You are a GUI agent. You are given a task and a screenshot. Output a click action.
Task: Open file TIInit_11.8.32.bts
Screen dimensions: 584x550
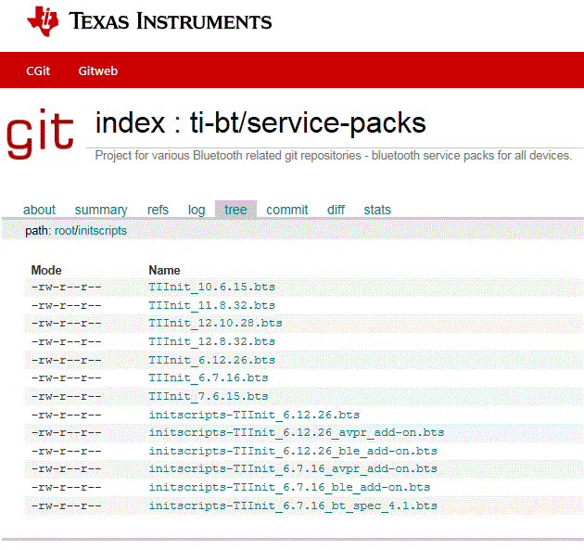[212, 305]
